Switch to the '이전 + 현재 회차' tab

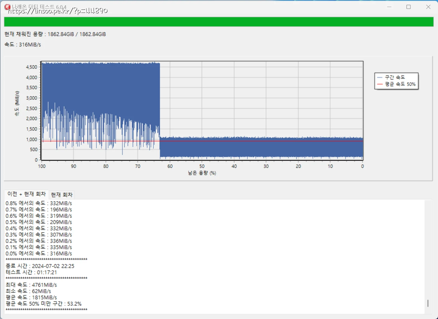tap(27, 194)
